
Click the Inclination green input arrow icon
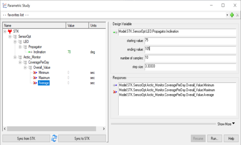point(30,52)
